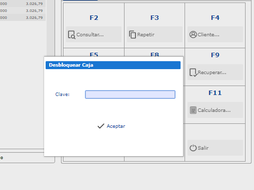Open the Cliente... button under F4
This screenshot has height=190, width=254.
point(215,34)
